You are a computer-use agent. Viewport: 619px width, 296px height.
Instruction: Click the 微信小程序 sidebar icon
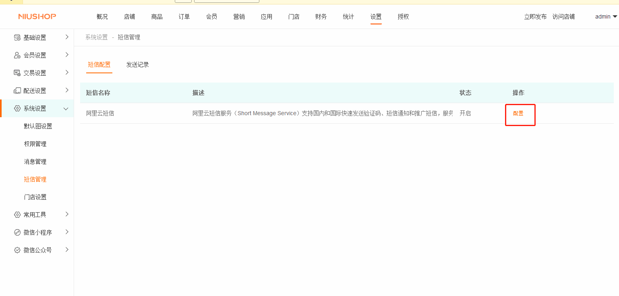click(x=17, y=232)
